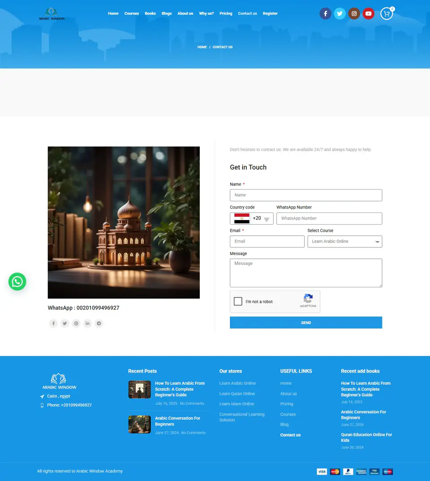Click the PayPal payment icon
430x481 pixels.
point(348,472)
